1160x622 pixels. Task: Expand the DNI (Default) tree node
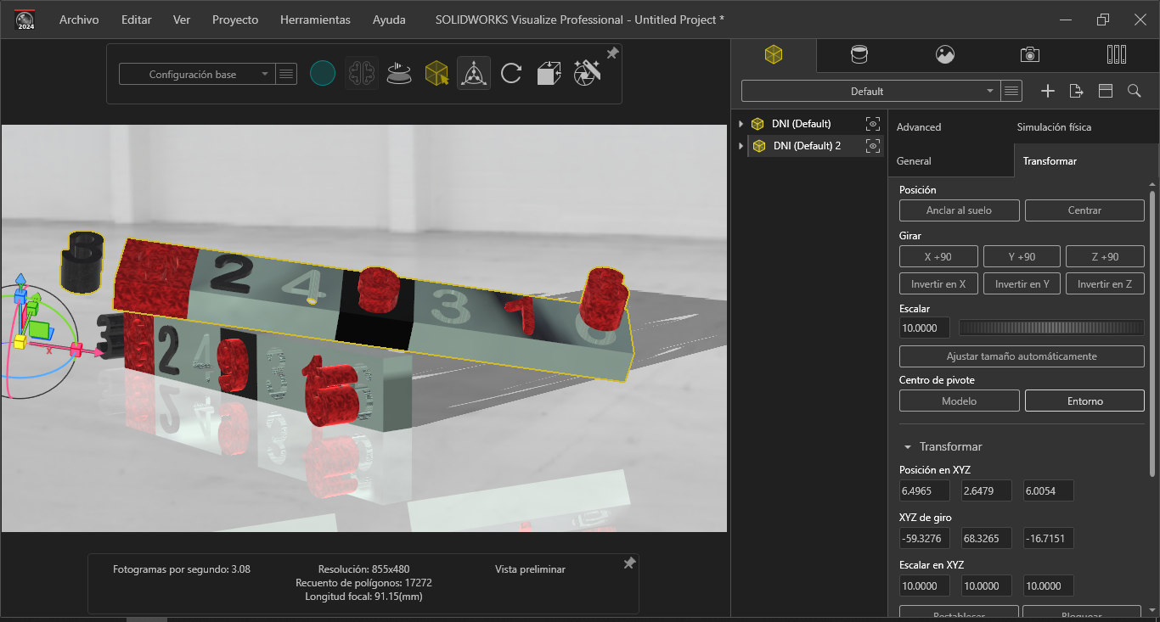741,124
